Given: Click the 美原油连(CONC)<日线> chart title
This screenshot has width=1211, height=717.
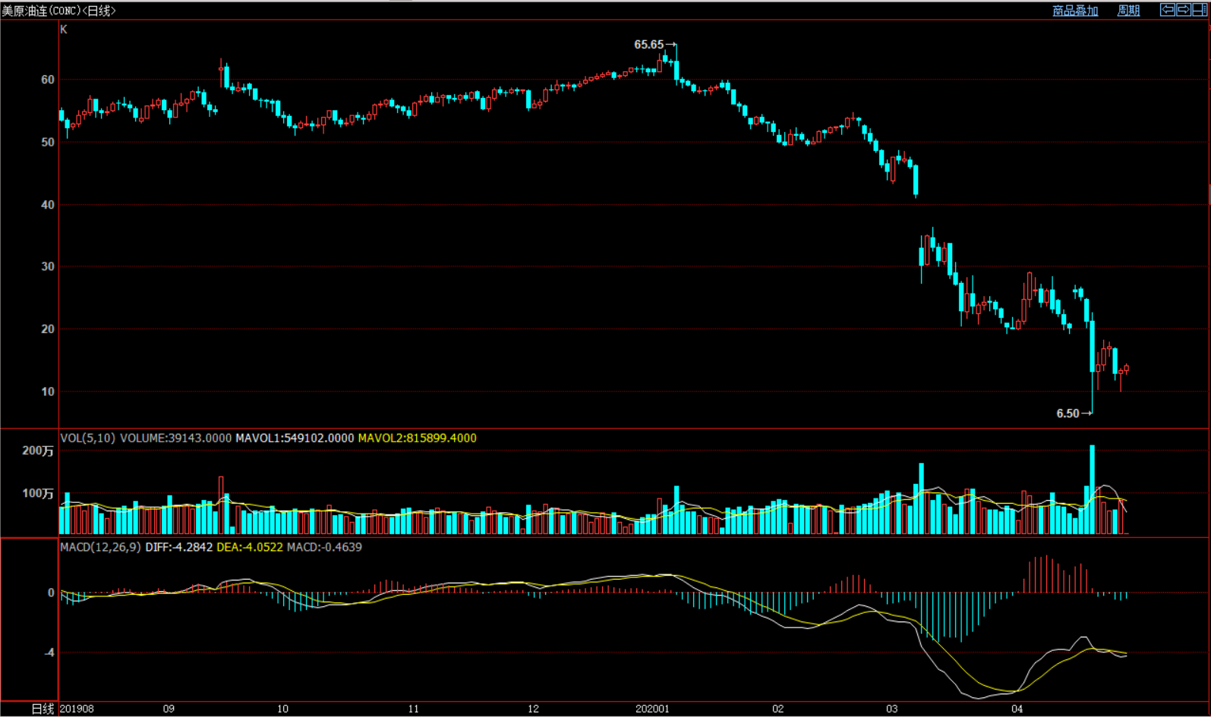Looking at the screenshot, I should point(58,11).
